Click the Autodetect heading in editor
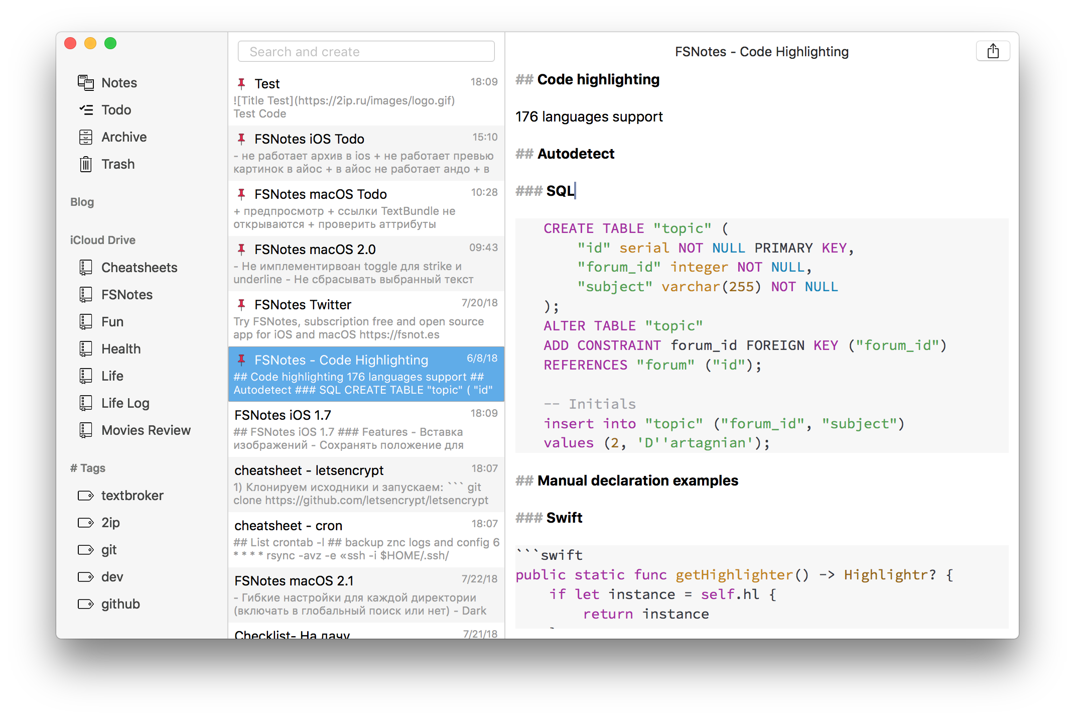This screenshot has height=719, width=1075. (576, 154)
